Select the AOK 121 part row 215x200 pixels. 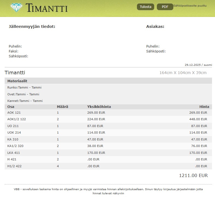(x=108, y=113)
